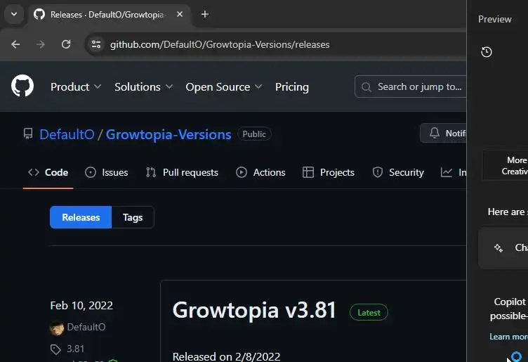Click the search magnifier icon
This screenshot has height=362, width=528.
pyautogui.click(x=366, y=87)
